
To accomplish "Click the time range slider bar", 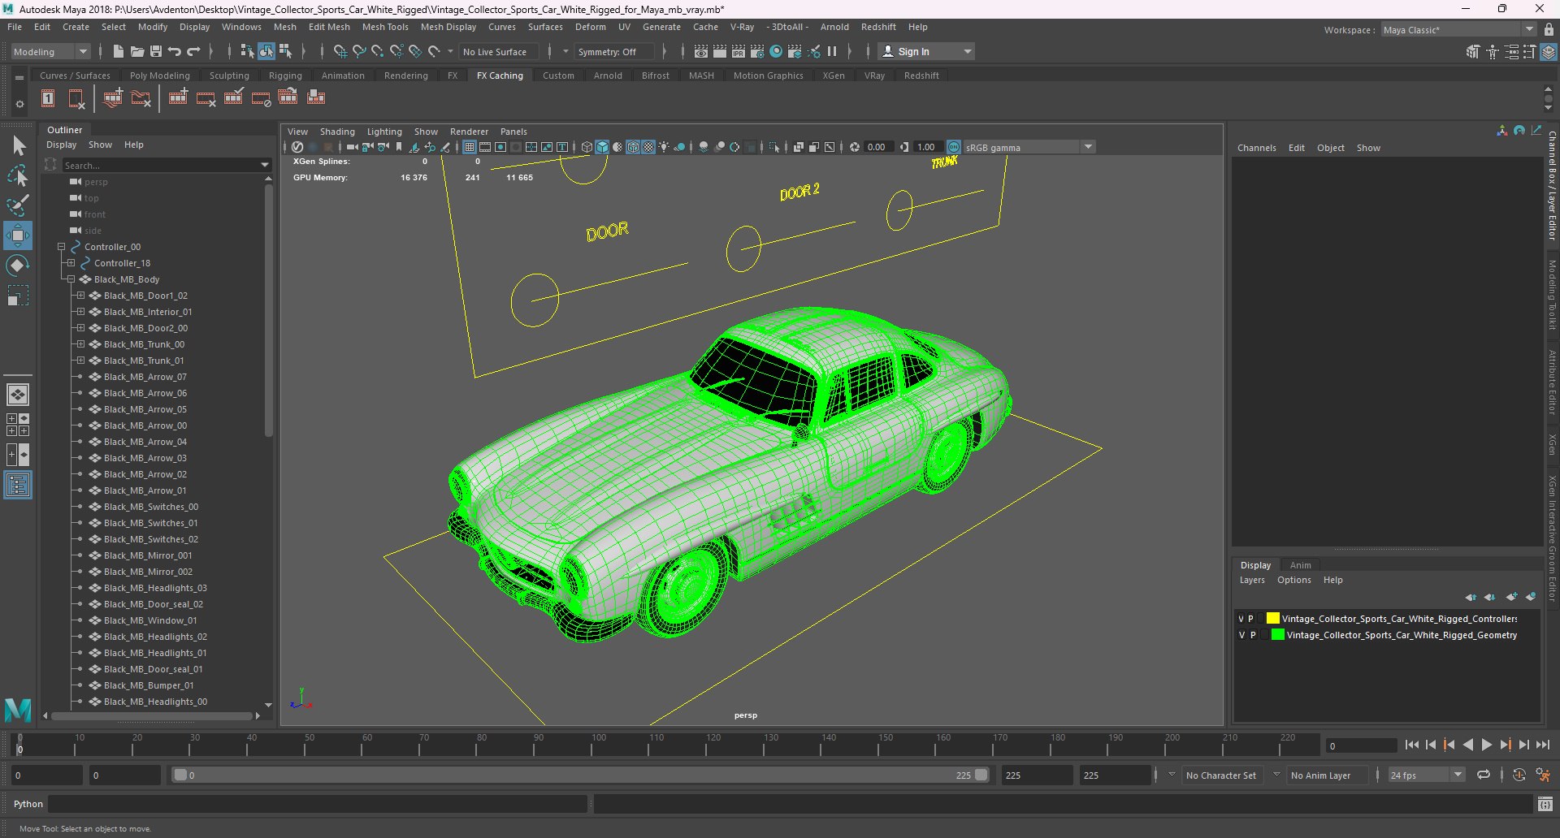I will point(581,775).
